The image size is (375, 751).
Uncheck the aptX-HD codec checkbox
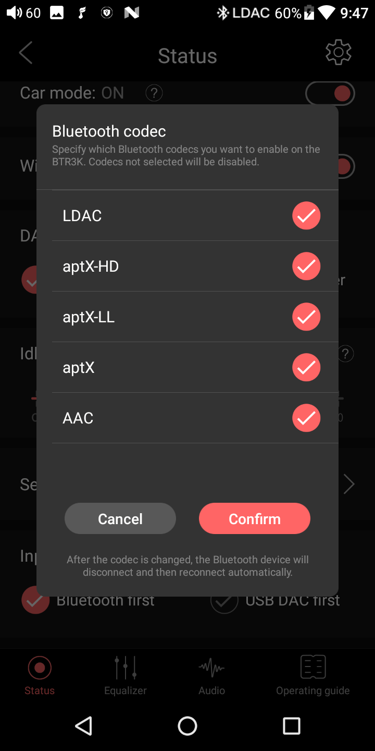click(306, 266)
